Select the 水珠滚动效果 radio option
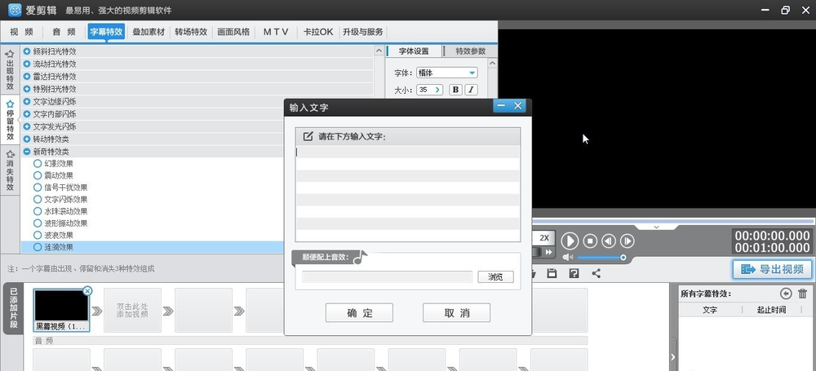 point(38,211)
